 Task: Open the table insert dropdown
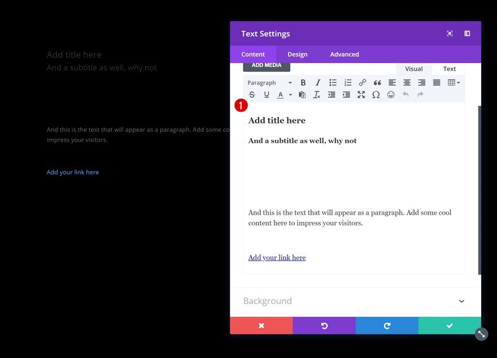(x=454, y=83)
